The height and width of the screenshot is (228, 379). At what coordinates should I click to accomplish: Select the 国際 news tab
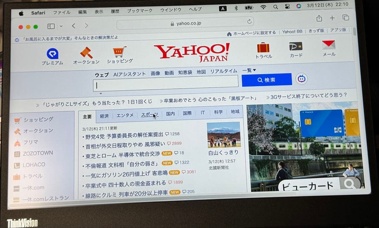(187, 113)
